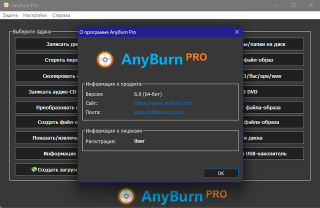Click the Записать диск task button

(46, 44)
